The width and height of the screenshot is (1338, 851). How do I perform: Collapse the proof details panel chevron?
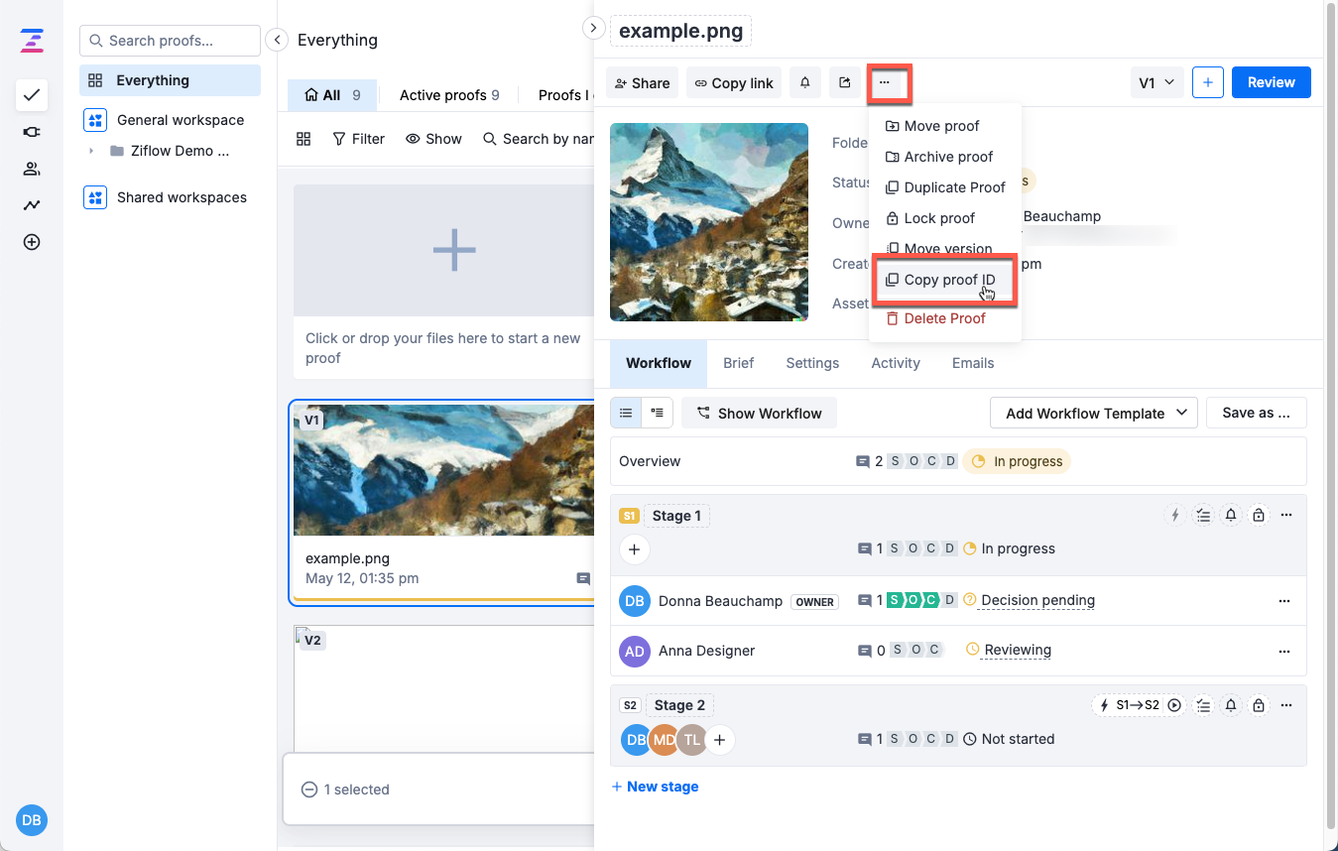[x=593, y=28]
